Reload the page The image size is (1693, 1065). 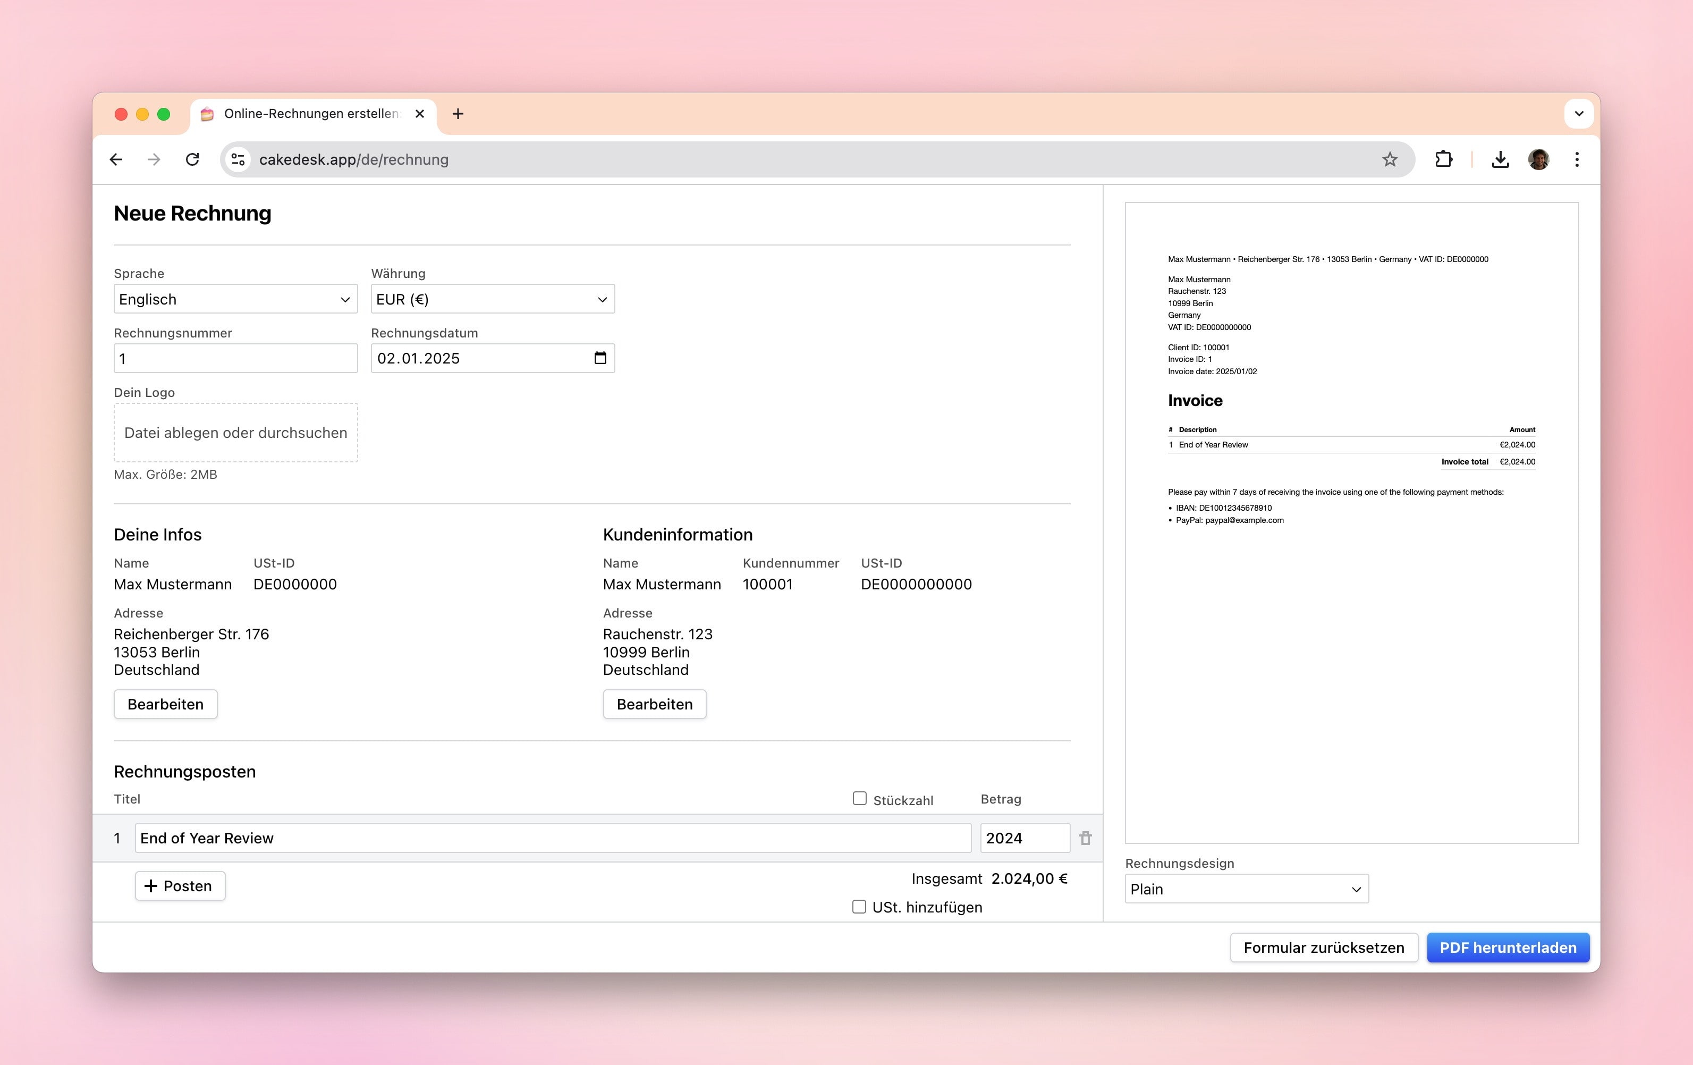[x=192, y=159]
